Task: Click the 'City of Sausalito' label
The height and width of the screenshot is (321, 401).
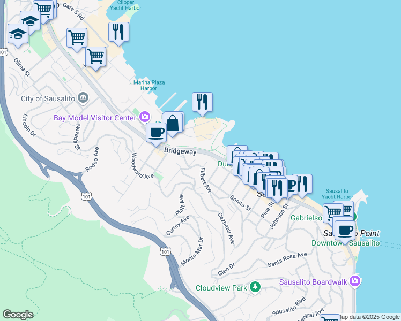Action: point(48,98)
